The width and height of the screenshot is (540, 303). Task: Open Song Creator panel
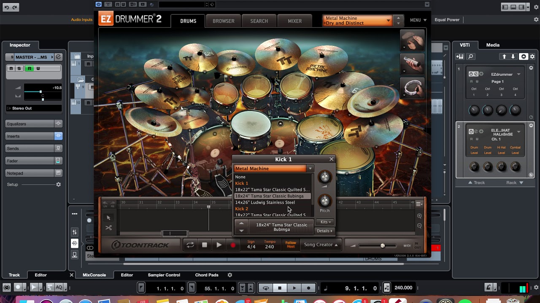[x=321, y=245]
